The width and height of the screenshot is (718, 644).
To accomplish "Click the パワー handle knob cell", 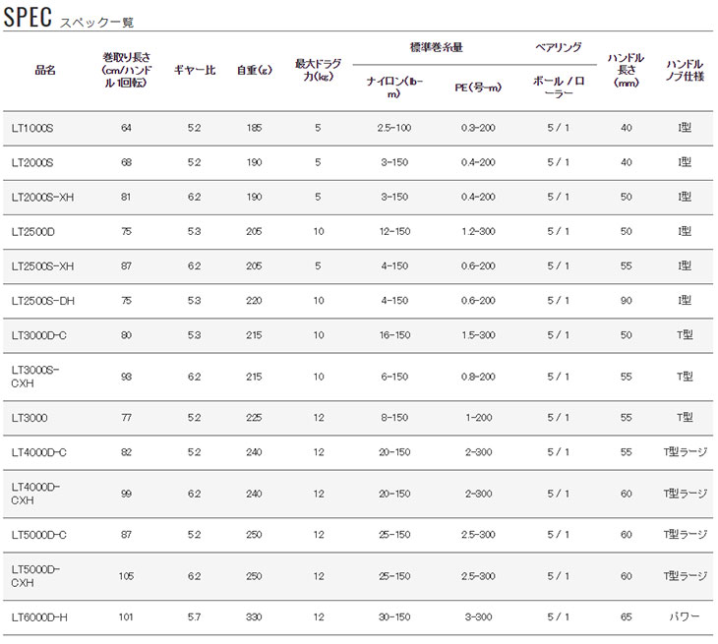I will point(684,617).
